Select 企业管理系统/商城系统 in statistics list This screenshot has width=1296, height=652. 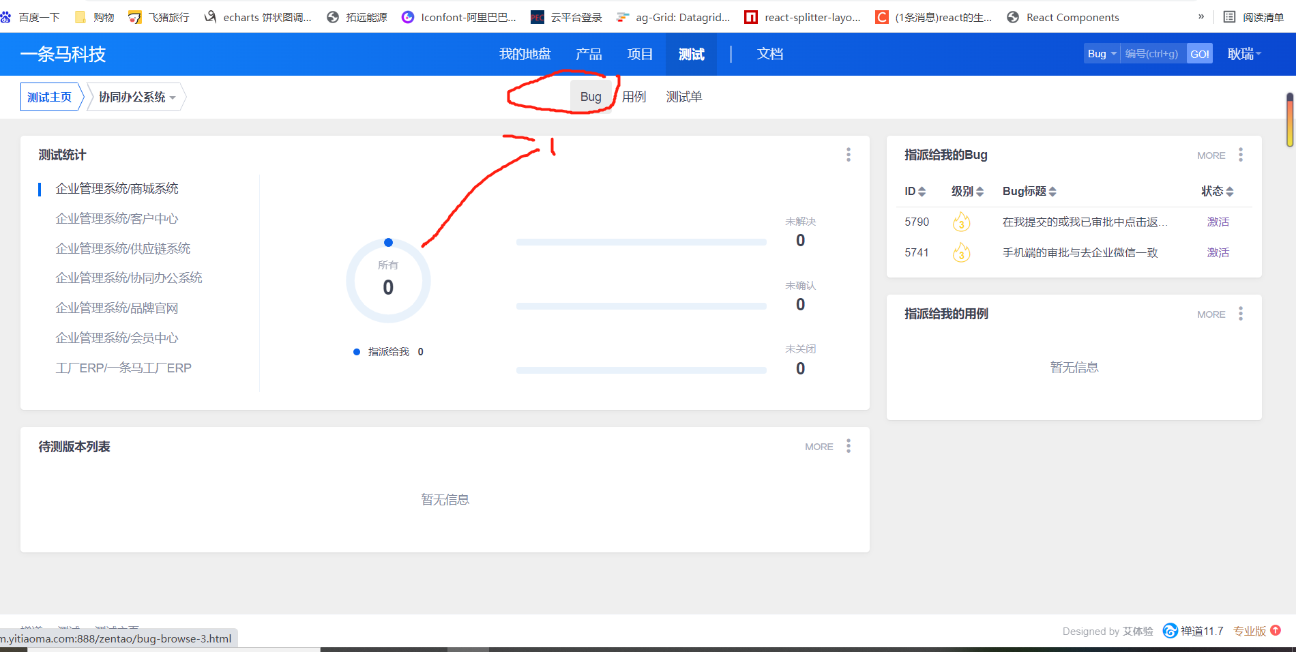pos(117,188)
